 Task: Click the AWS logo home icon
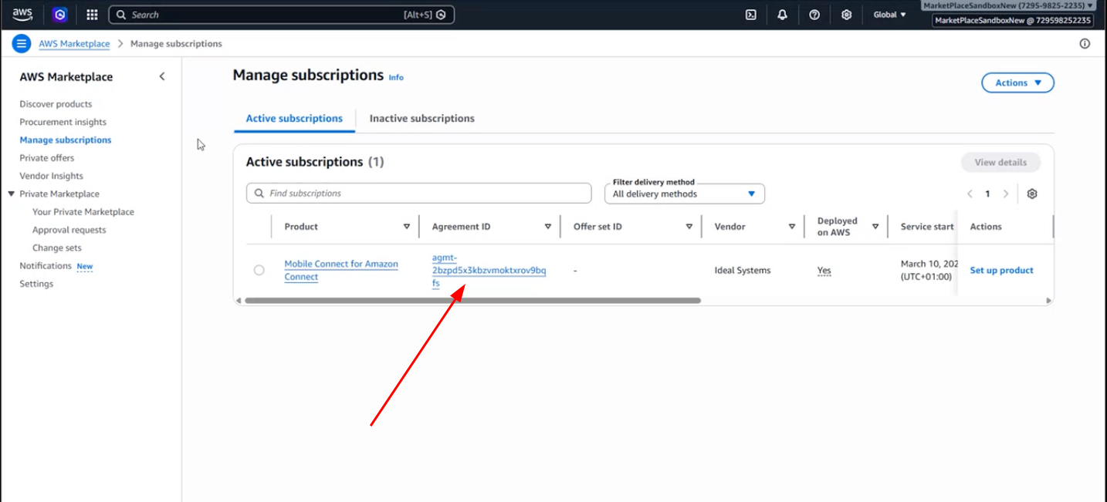[22, 15]
